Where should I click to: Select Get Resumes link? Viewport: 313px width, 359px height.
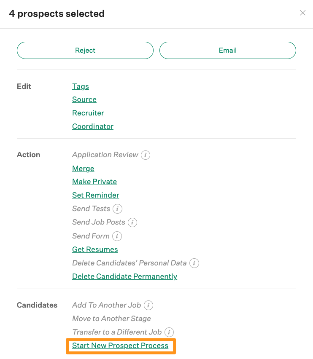(x=95, y=249)
